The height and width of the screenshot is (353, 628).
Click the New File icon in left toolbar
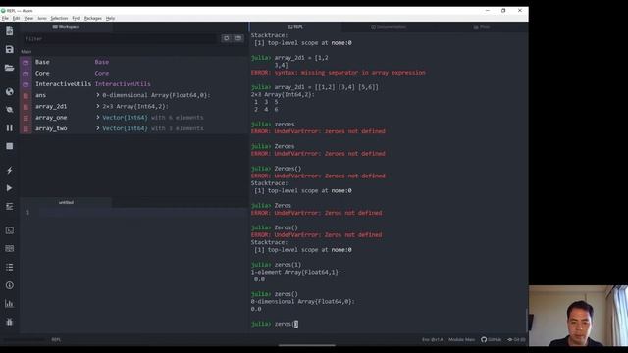9,31
